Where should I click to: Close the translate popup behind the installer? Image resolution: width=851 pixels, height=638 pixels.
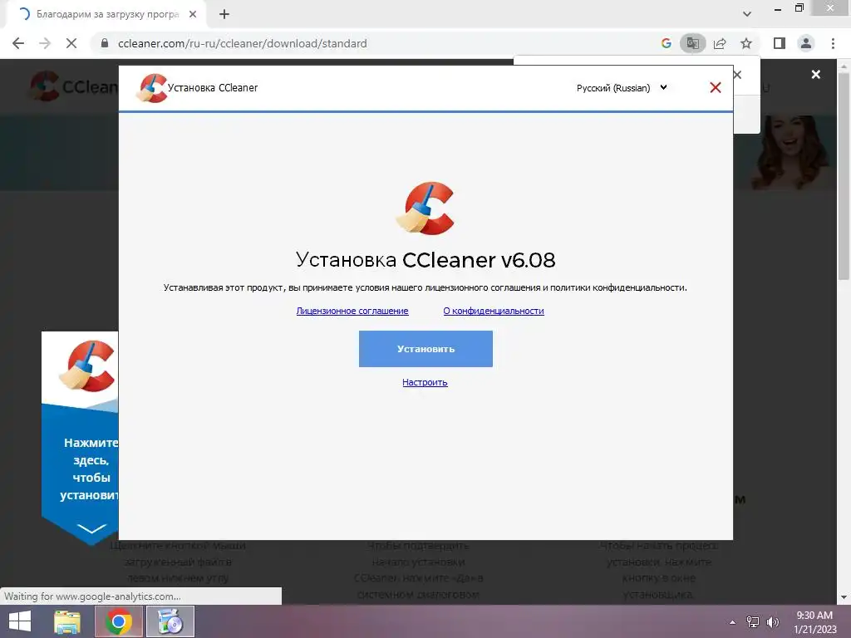pos(738,75)
